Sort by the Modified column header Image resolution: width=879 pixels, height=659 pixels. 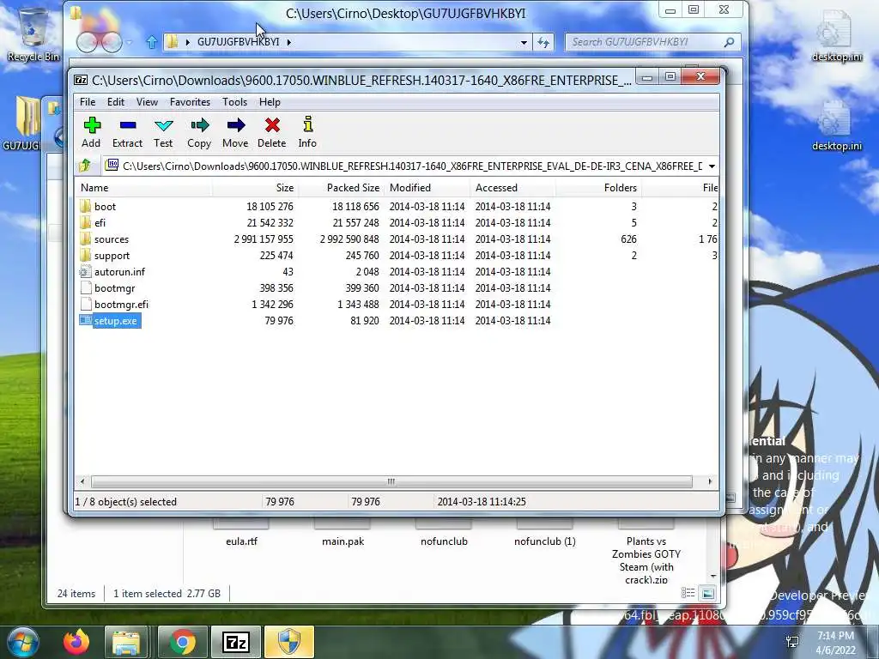pos(427,188)
